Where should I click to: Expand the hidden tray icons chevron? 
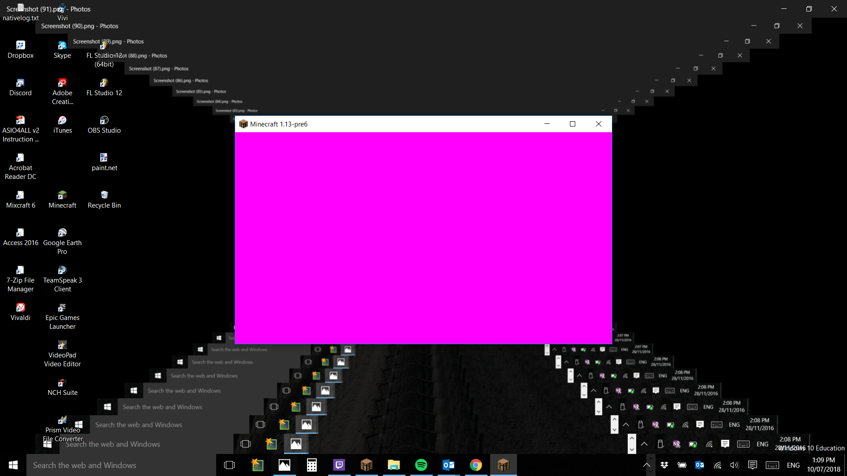point(646,465)
